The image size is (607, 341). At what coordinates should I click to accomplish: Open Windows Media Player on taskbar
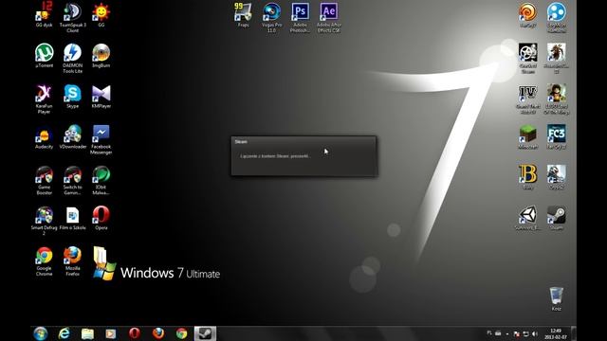point(111,333)
